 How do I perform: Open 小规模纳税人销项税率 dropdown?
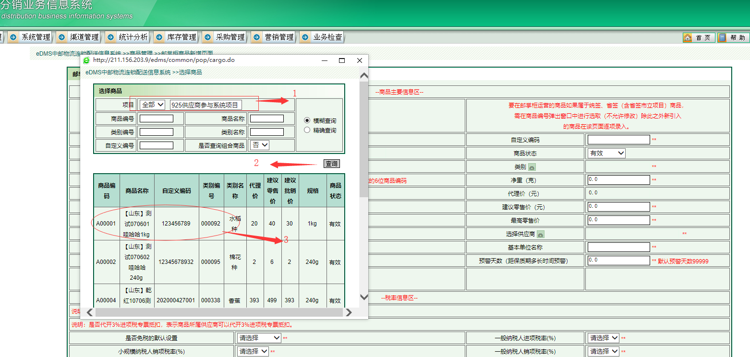tap(253, 351)
